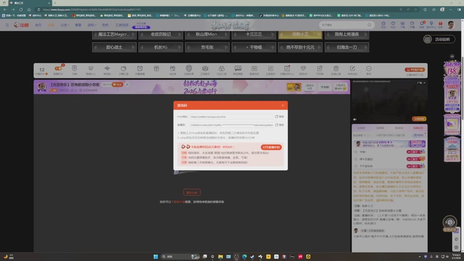This screenshot has height=261, width=464.
Task: Copy the stream key below rtmp field
Action: pos(280,125)
